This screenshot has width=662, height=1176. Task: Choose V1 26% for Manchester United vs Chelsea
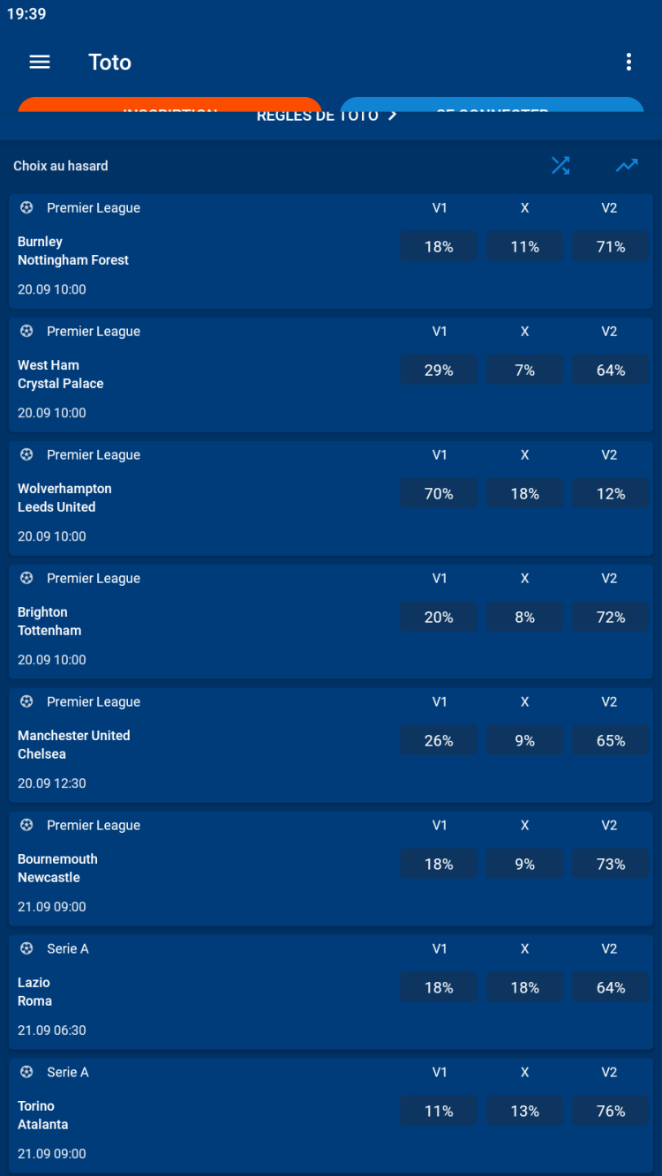pyautogui.click(x=439, y=741)
